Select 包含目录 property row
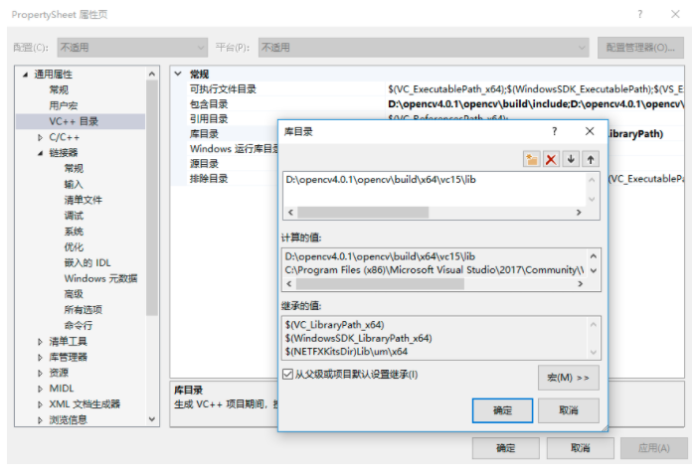 tap(427, 104)
